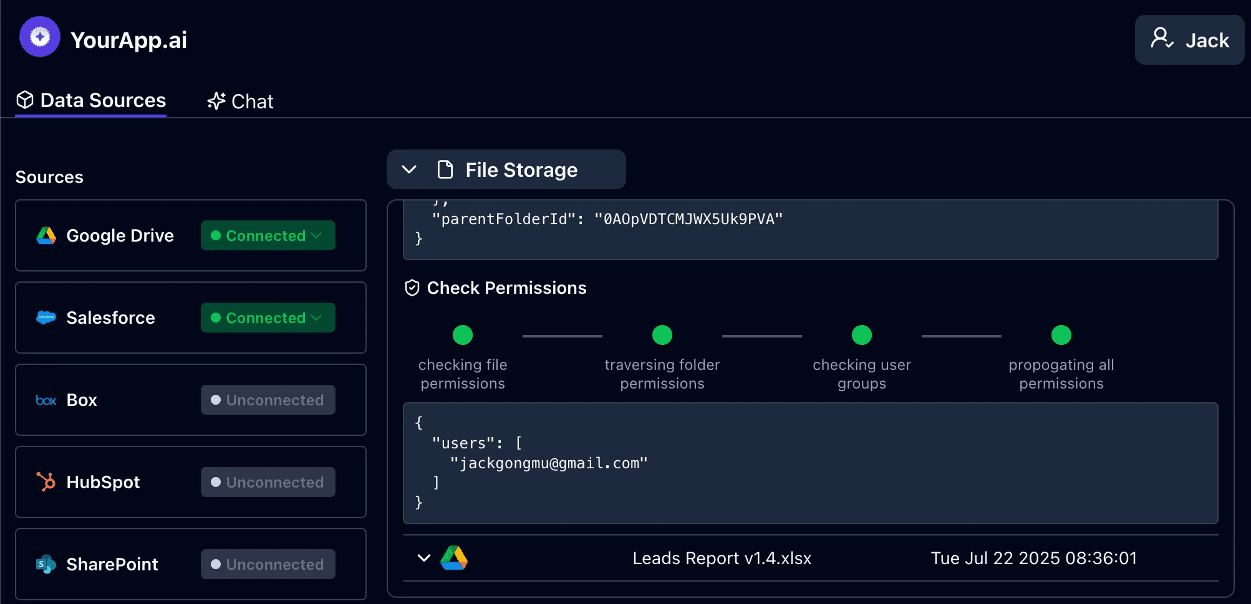
Task: Toggle HubSpot Unconnected status button
Action: click(x=268, y=482)
